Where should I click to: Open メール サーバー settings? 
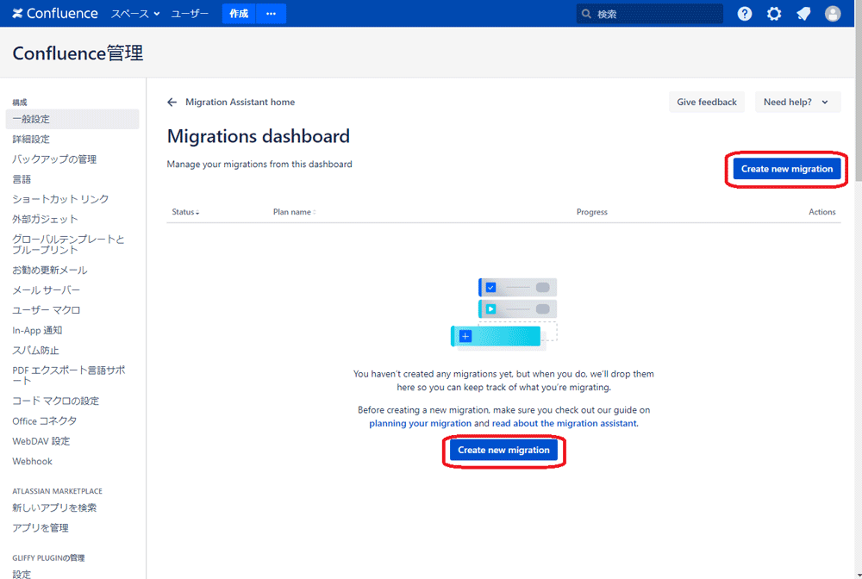click(47, 290)
